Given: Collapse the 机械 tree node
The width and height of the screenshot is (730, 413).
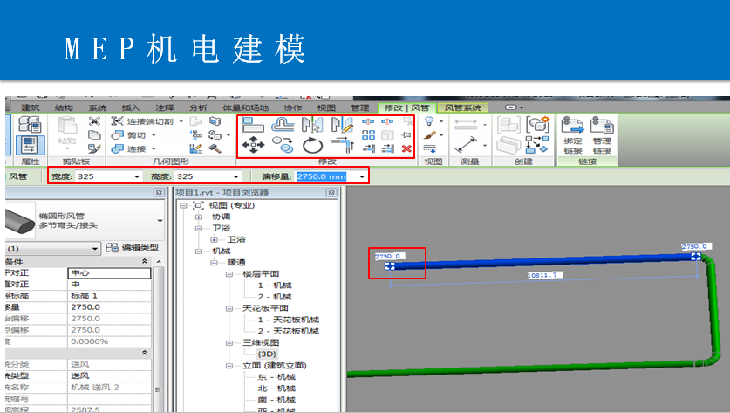Looking at the screenshot, I should point(199,251).
